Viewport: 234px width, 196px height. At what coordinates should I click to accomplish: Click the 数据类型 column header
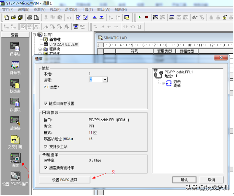[x=187, y=51]
